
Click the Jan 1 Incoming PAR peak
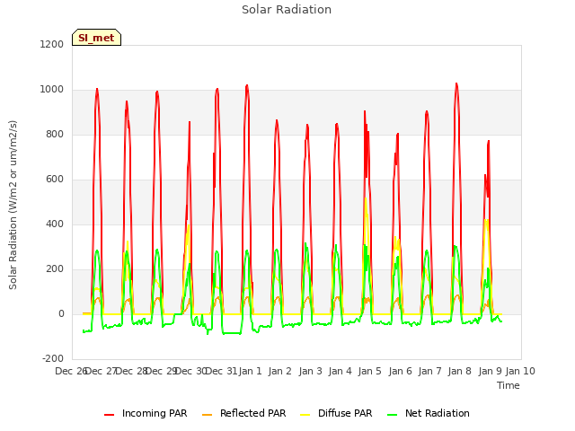tap(247, 86)
